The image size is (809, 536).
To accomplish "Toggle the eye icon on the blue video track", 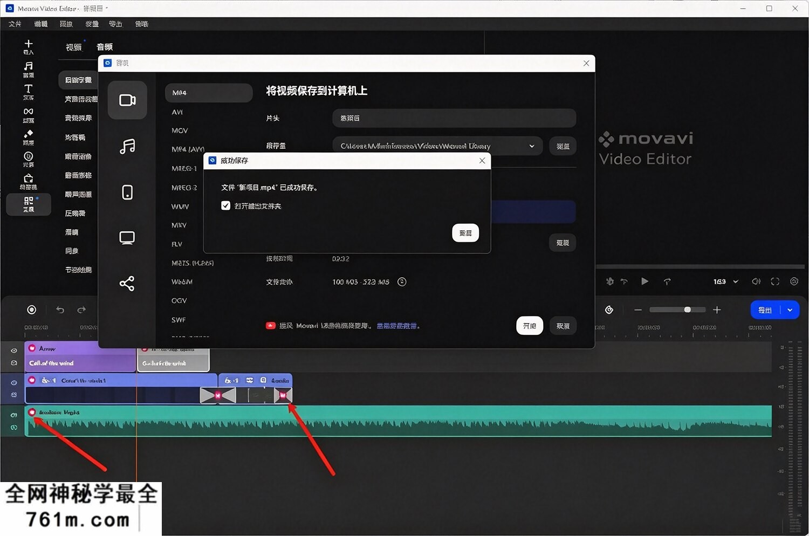I will [x=14, y=383].
